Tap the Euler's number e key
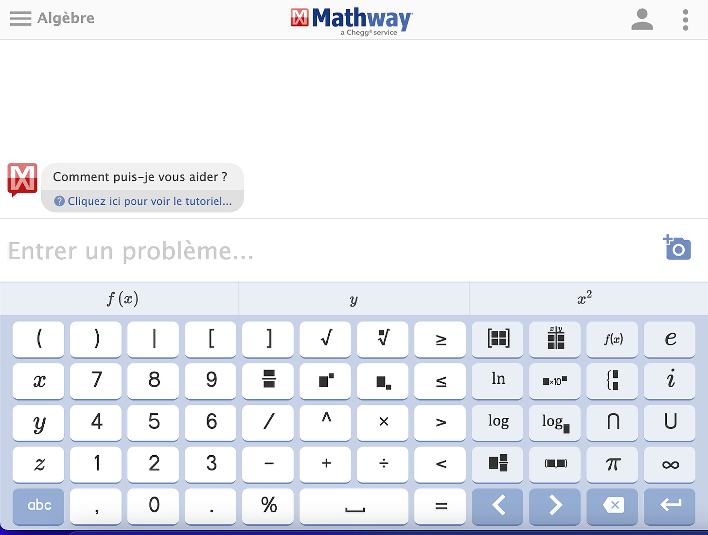The width and height of the screenshot is (708, 535). (670, 339)
